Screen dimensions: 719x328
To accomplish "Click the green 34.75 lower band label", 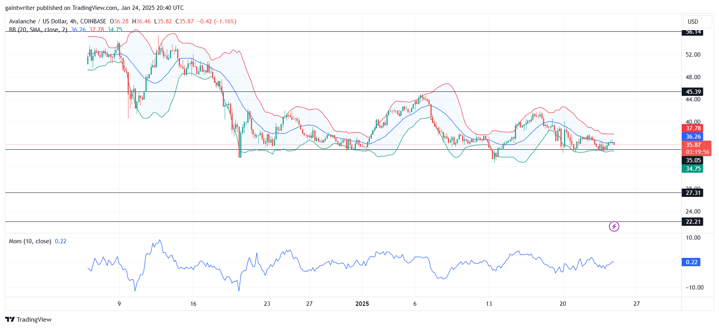I will click(693, 169).
